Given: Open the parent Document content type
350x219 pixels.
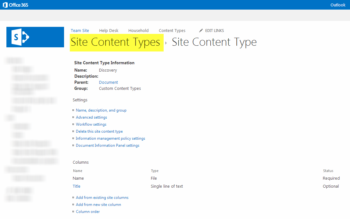Looking at the screenshot, I should click(108, 82).
